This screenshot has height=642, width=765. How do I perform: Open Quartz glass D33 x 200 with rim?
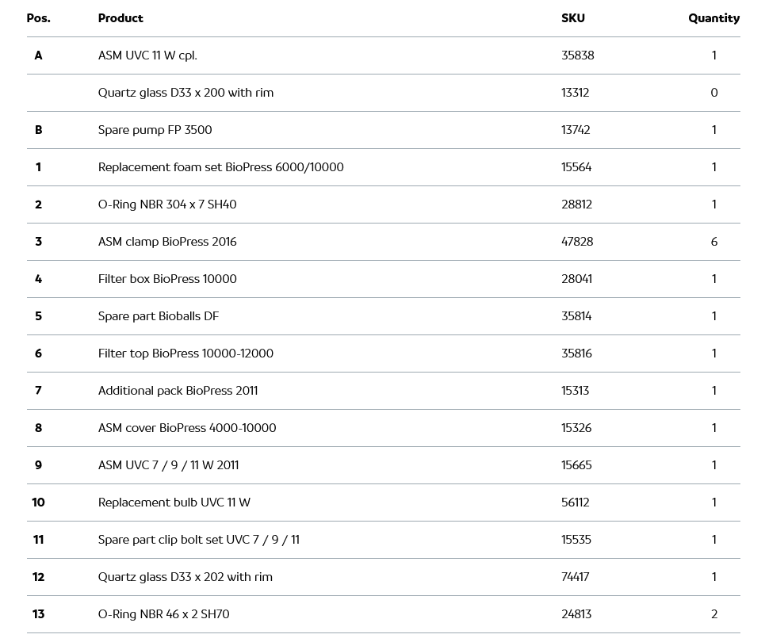coord(186,93)
